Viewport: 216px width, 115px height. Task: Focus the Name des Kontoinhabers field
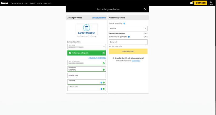pos(86,62)
